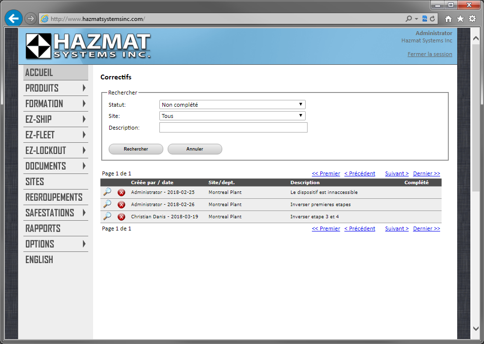Viewport: 484px width, 344px height.
Task: Click the 'Description' table column header
Action: point(305,182)
